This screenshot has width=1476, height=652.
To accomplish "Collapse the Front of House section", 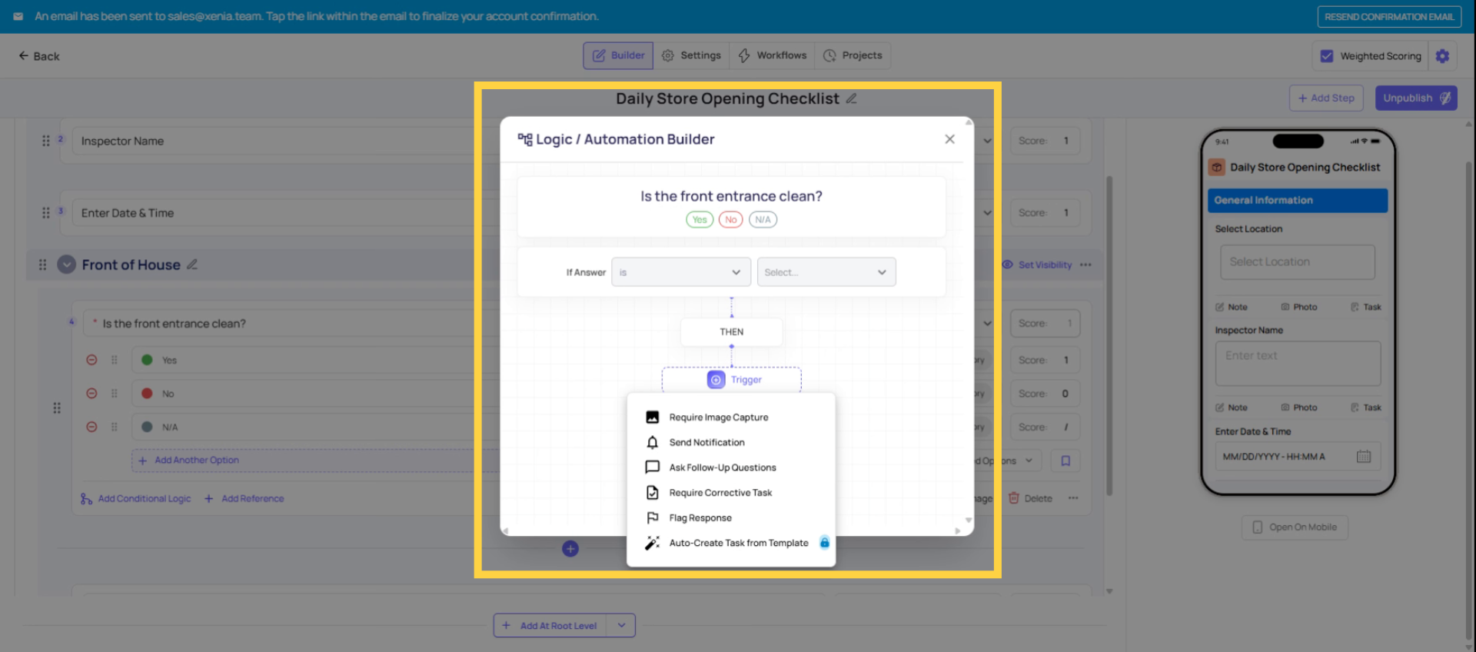I will click(x=67, y=264).
